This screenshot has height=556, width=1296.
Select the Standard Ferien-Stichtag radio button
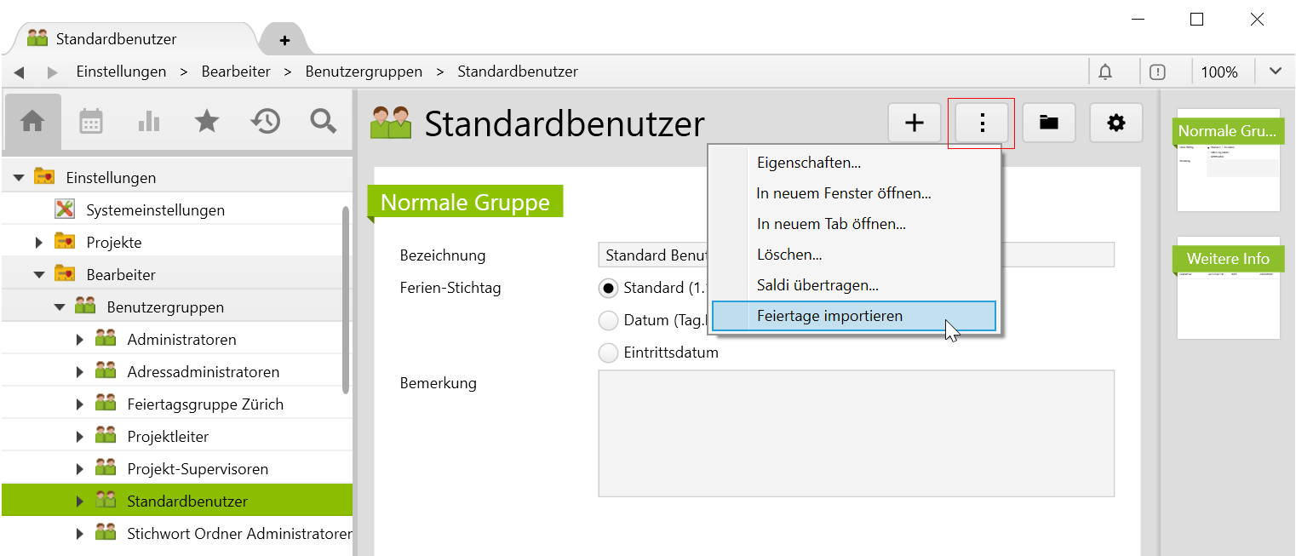(608, 288)
